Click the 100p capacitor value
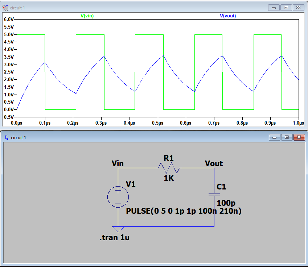Screen dimensions: 308x267 [226, 203]
